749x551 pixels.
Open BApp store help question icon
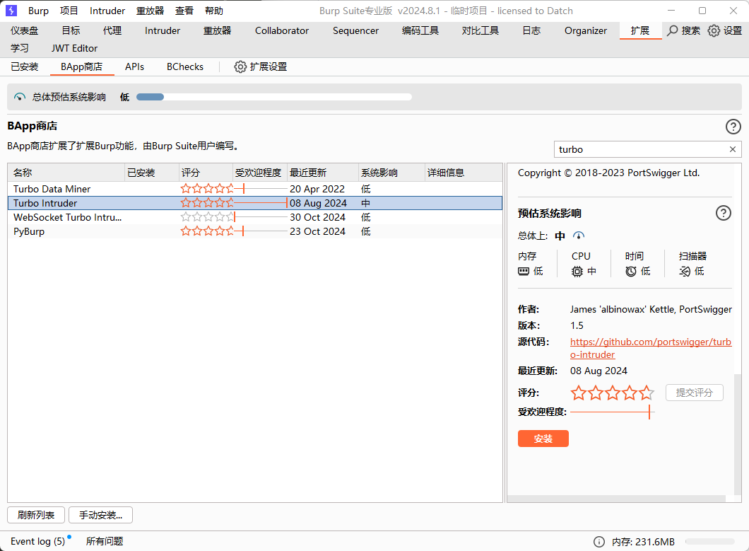(x=733, y=127)
